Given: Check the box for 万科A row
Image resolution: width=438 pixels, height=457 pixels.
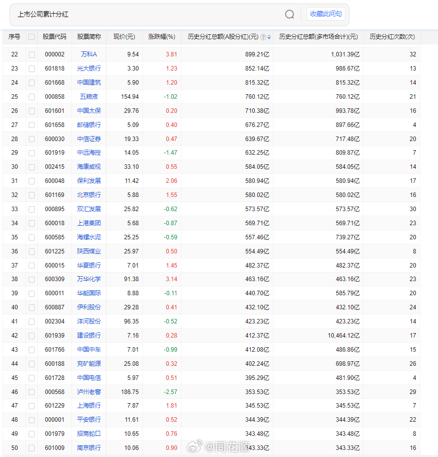Looking at the screenshot, I should click(32, 54).
